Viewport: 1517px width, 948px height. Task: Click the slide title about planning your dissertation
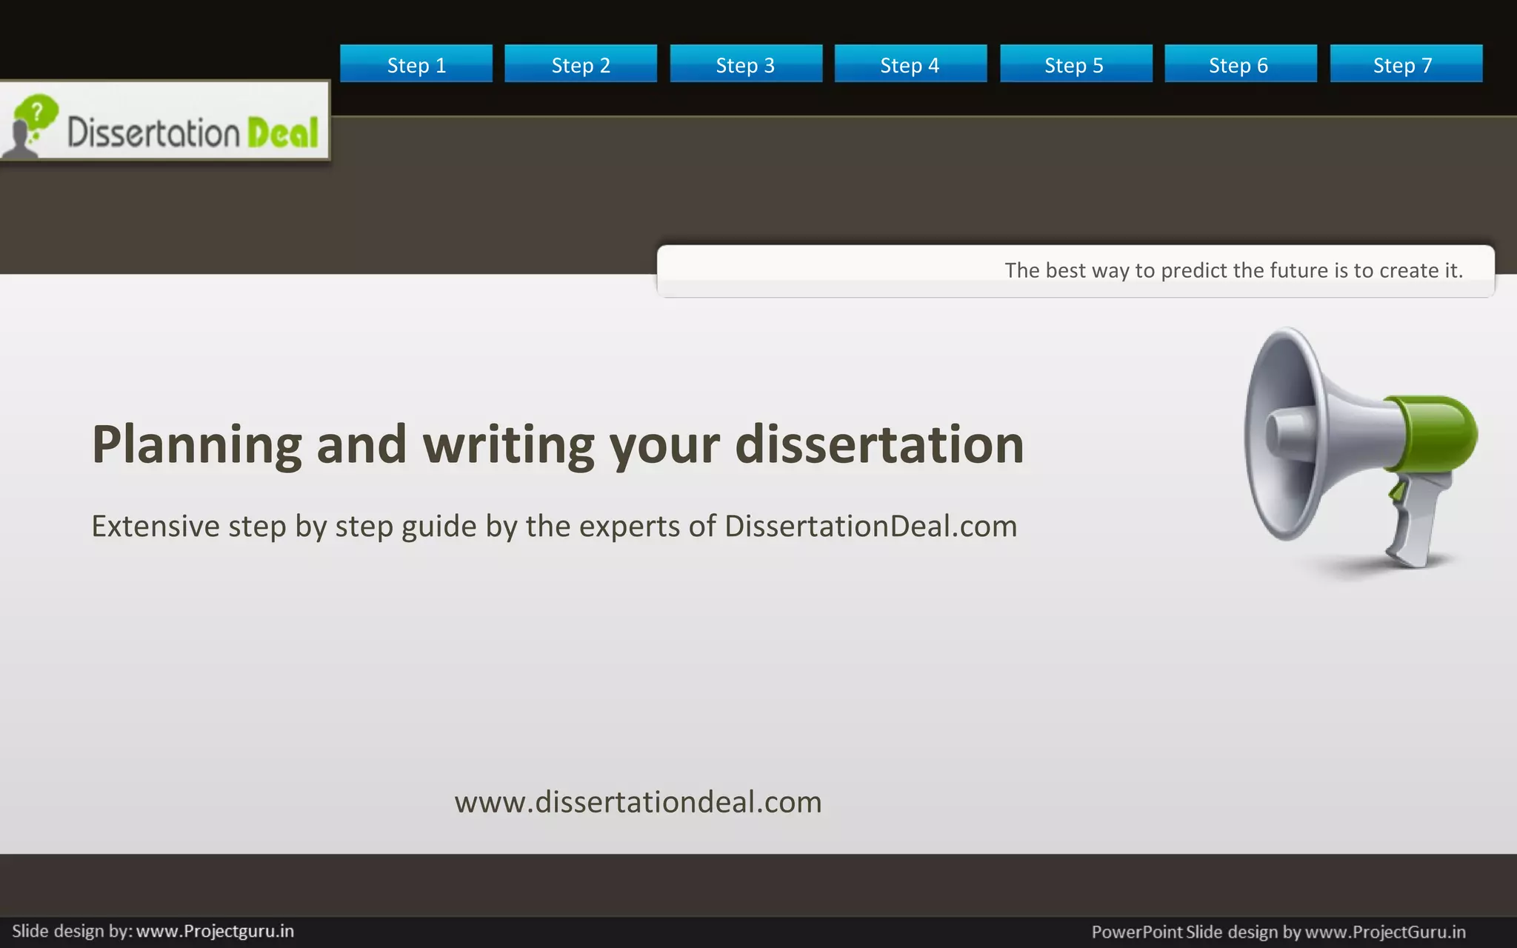coord(557,444)
